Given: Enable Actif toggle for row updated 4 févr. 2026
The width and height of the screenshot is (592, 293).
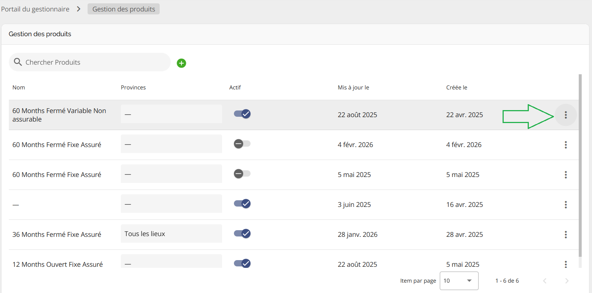Looking at the screenshot, I should (x=242, y=144).
